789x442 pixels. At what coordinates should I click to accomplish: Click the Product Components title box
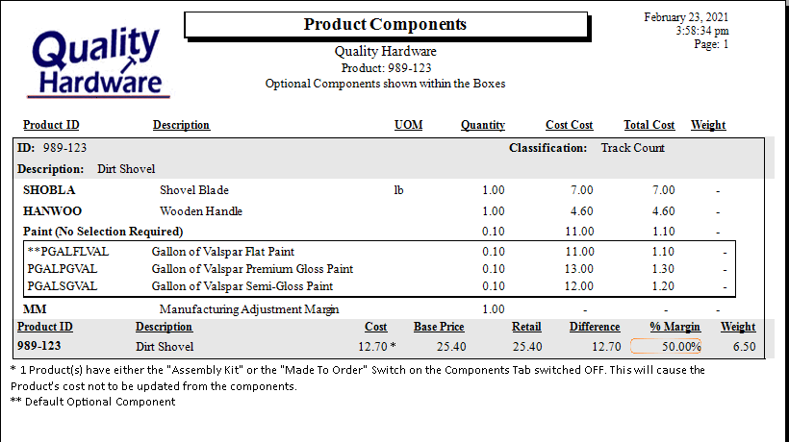click(386, 25)
